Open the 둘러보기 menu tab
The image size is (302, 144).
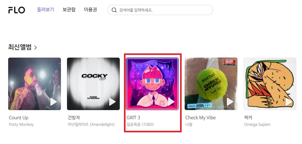tap(46, 10)
